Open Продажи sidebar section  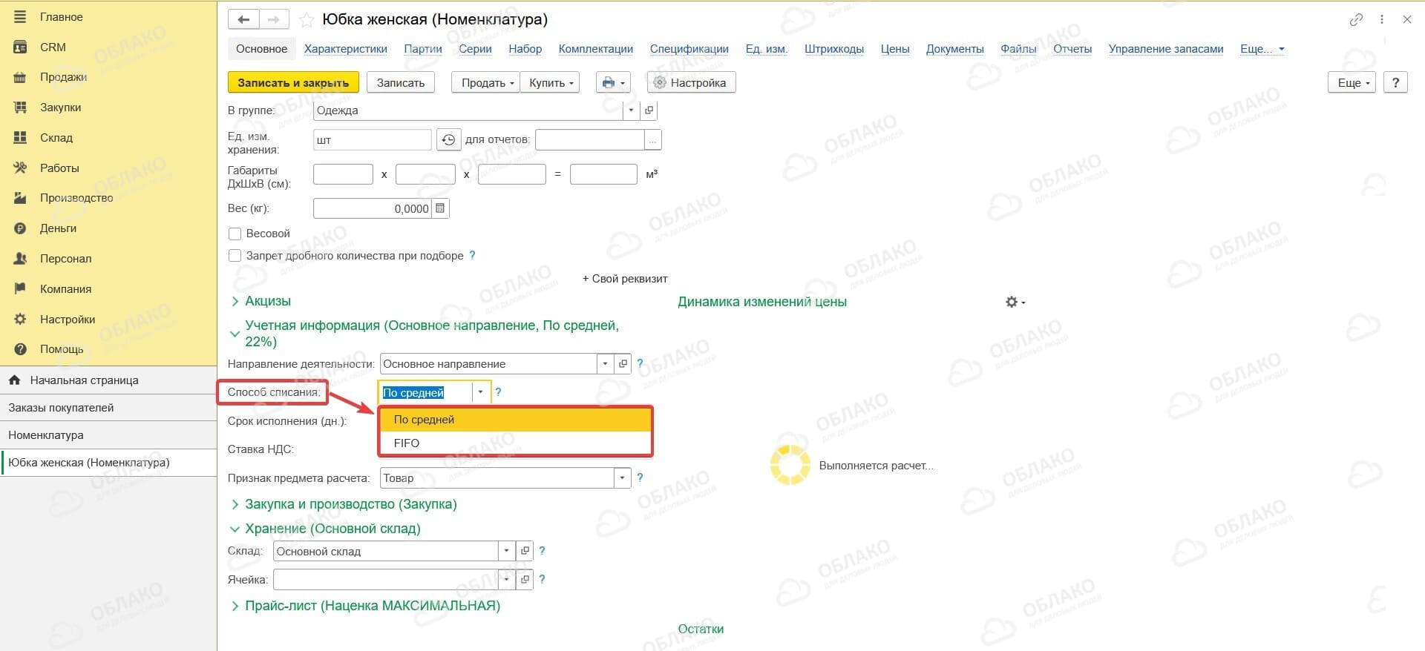pos(62,77)
